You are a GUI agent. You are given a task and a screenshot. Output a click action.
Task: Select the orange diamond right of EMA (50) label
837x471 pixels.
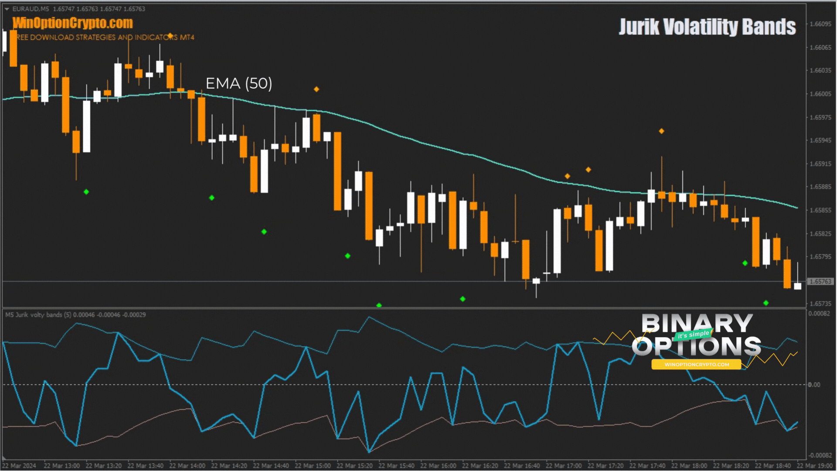[316, 89]
